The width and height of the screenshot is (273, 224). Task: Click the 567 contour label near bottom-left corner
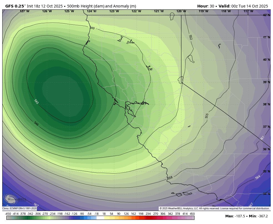point(36,205)
